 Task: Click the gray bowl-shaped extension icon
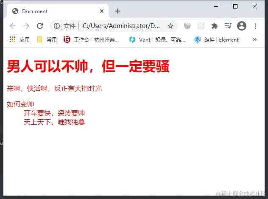click(187, 26)
